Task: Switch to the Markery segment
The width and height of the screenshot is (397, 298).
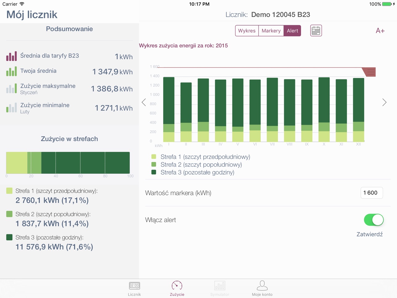Action: 271,31
